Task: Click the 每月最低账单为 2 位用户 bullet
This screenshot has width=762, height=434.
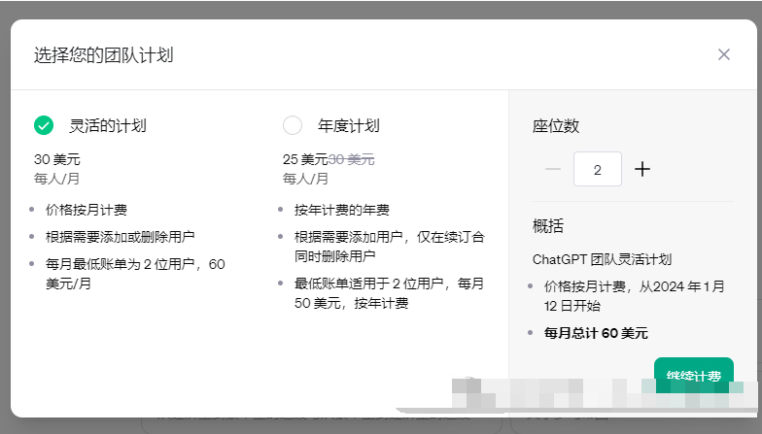Action: click(x=135, y=274)
